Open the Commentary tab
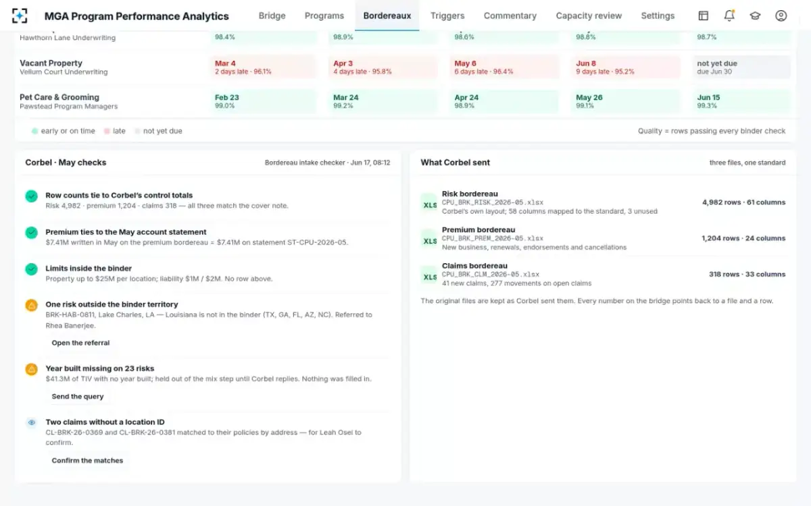 510,16
